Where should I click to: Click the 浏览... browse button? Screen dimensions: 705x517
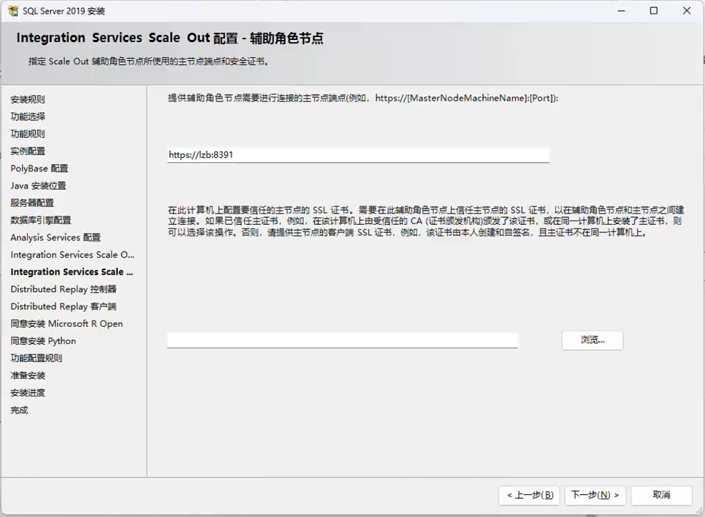click(592, 340)
